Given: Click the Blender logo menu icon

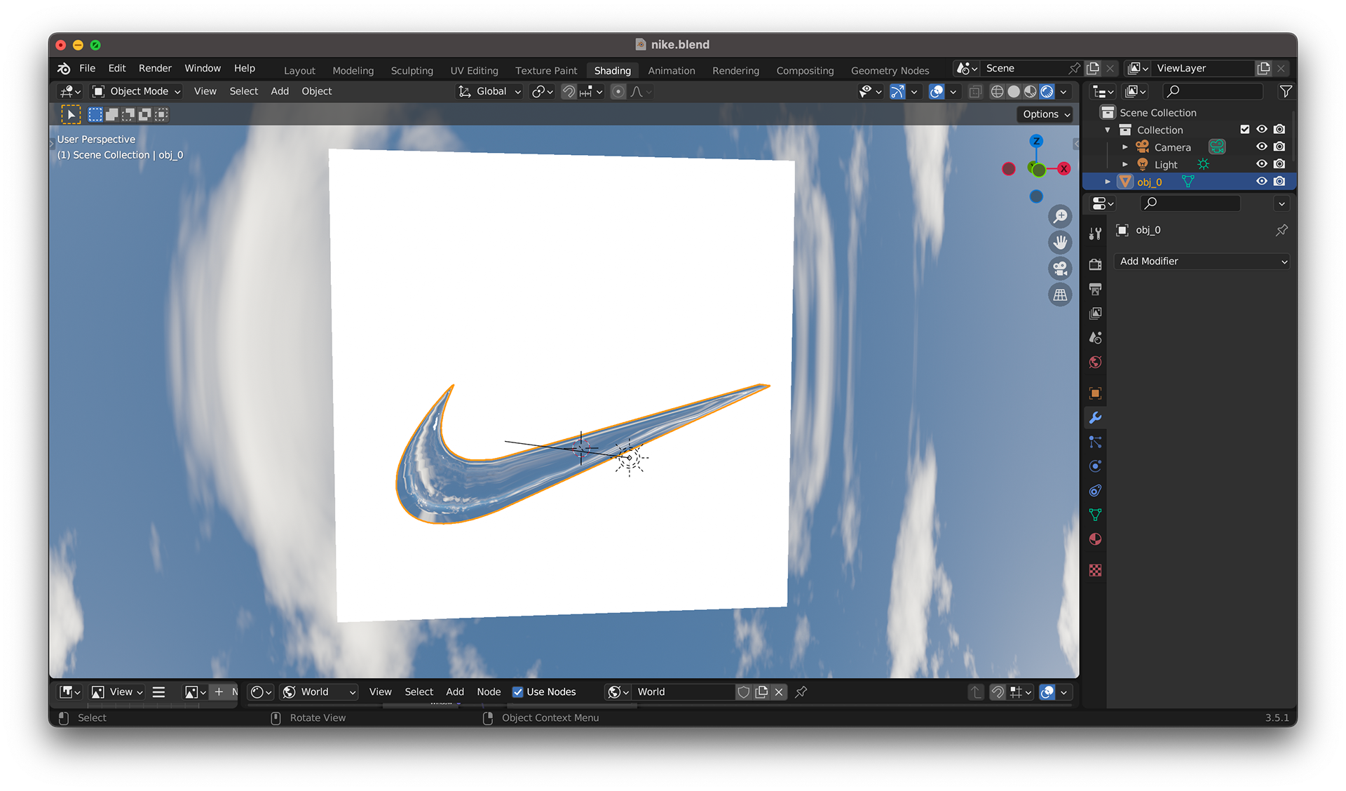Looking at the screenshot, I should (64, 68).
